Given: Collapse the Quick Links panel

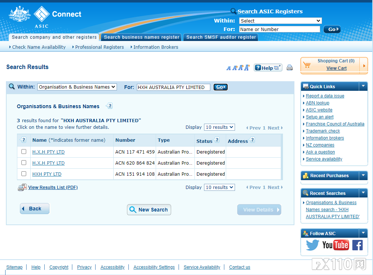Looking at the screenshot, I should [x=363, y=86].
